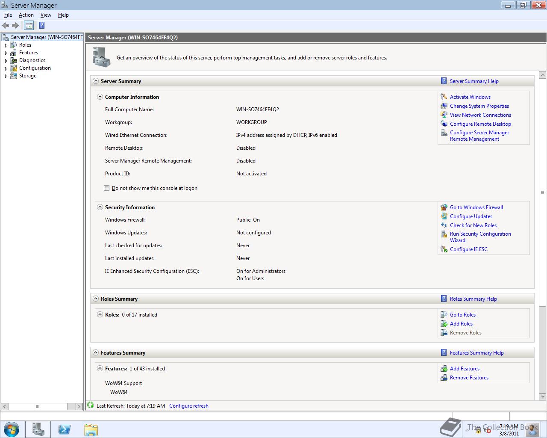Open the Server Summary Help link
Image resolution: width=547 pixels, height=438 pixels.
tap(474, 81)
